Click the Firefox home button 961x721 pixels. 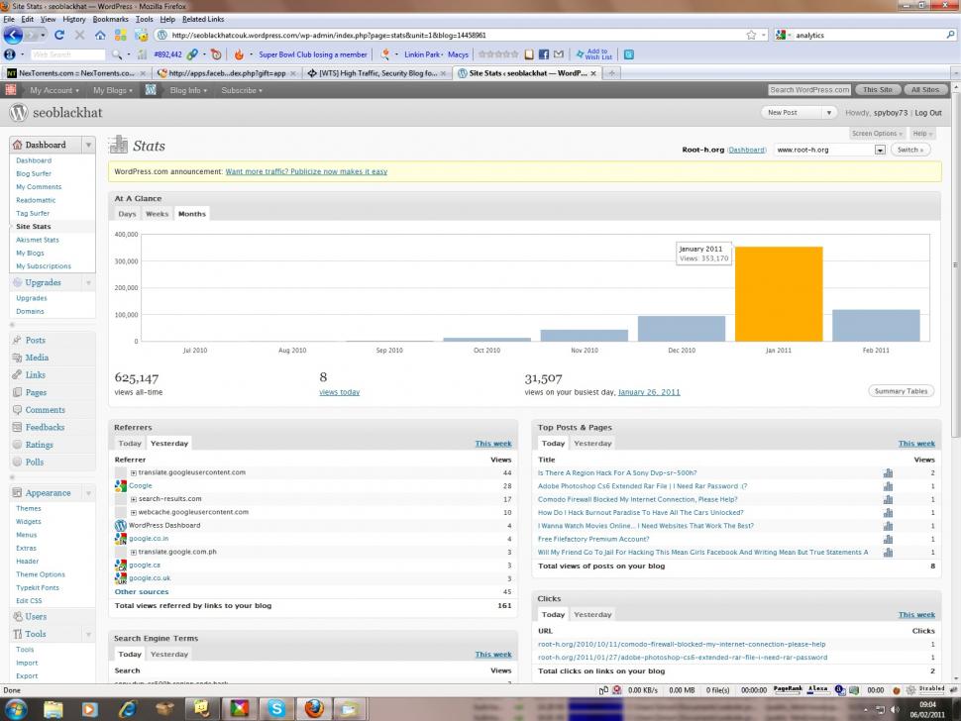100,35
